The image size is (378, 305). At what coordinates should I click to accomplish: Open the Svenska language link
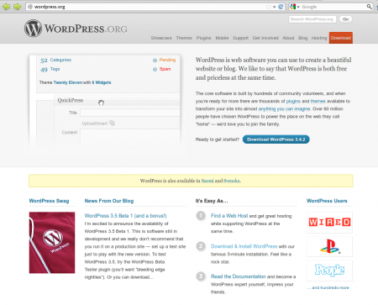(x=232, y=181)
